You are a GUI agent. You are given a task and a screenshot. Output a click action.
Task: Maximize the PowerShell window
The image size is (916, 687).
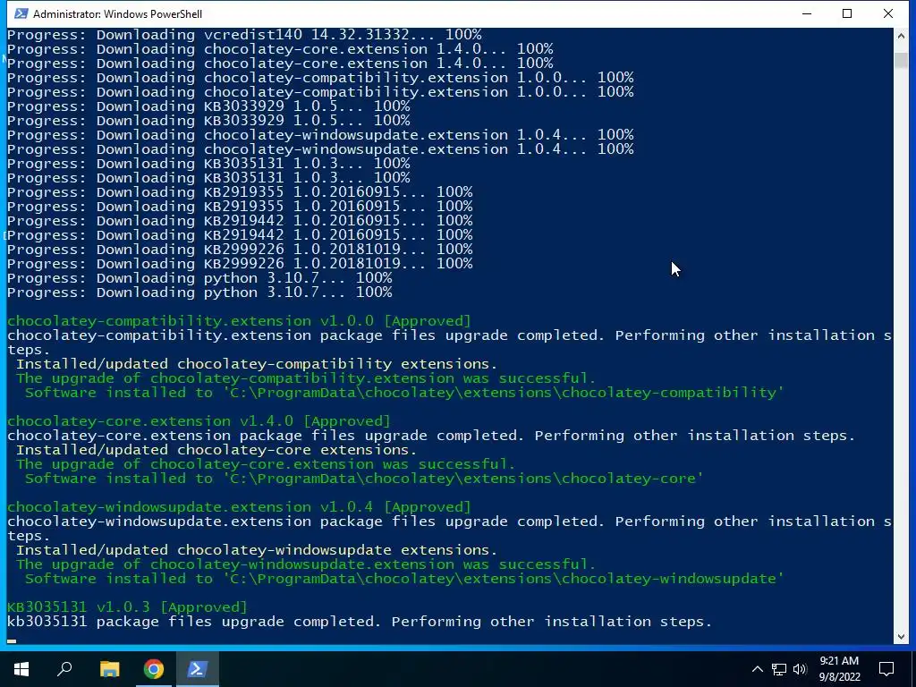[x=847, y=13]
